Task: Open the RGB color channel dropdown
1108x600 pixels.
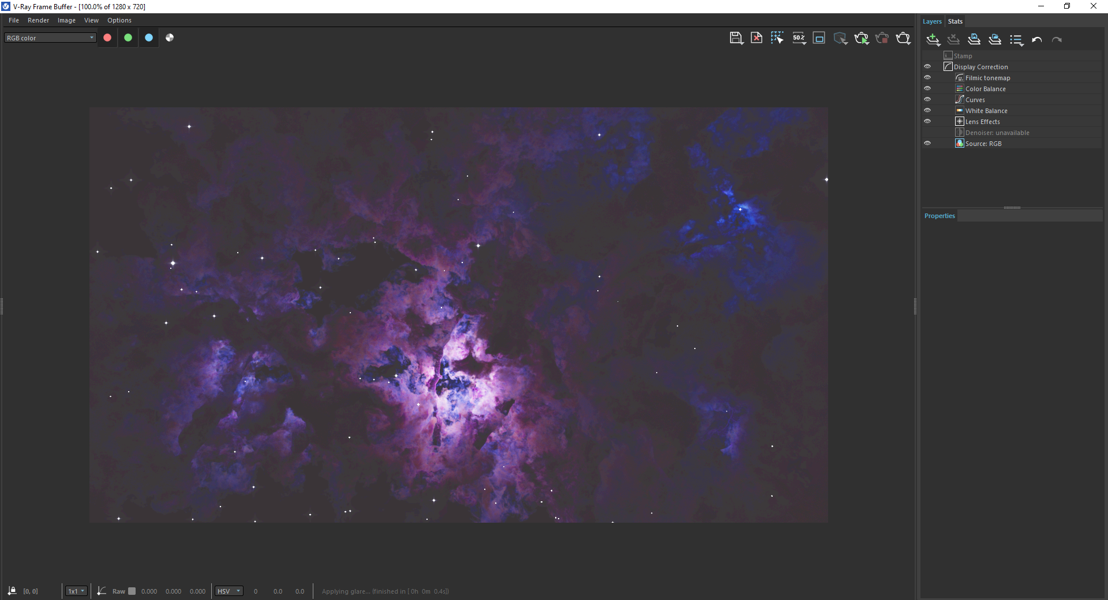Action: tap(50, 37)
